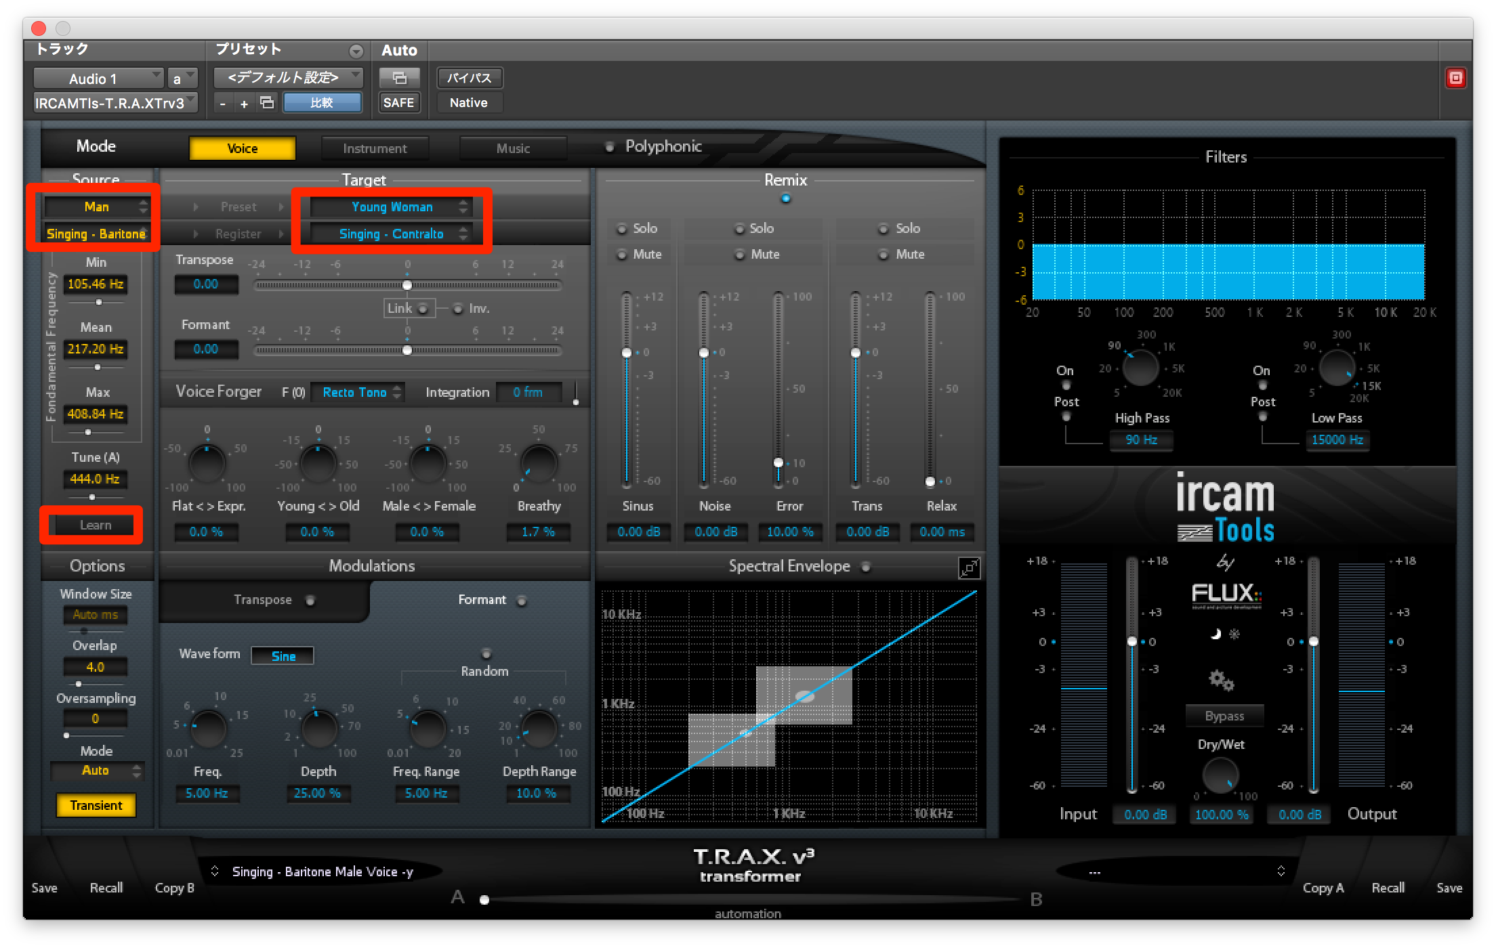This screenshot has width=1496, height=948.
Task: Toggle the Polyphonic indicator
Action: point(609,146)
